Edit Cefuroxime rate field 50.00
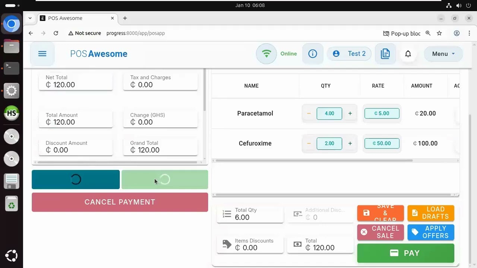The width and height of the screenshot is (477, 268). pyautogui.click(x=382, y=143)
